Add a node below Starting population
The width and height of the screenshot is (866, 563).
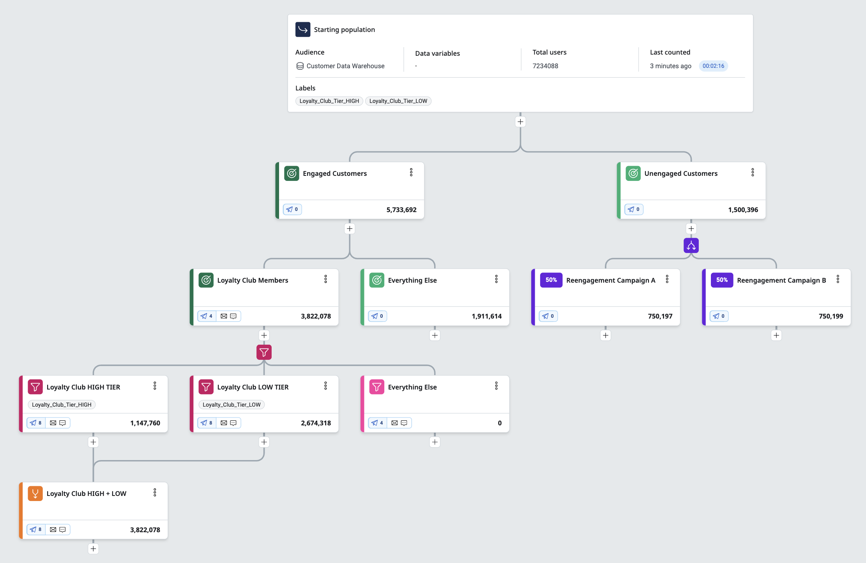(520, 122)
